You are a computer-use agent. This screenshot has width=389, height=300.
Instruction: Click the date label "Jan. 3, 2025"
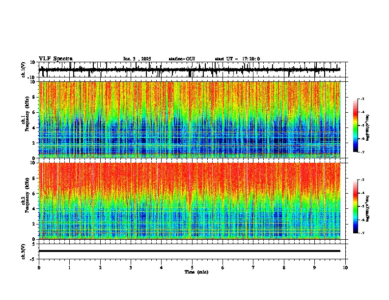(x=137, y=59)
